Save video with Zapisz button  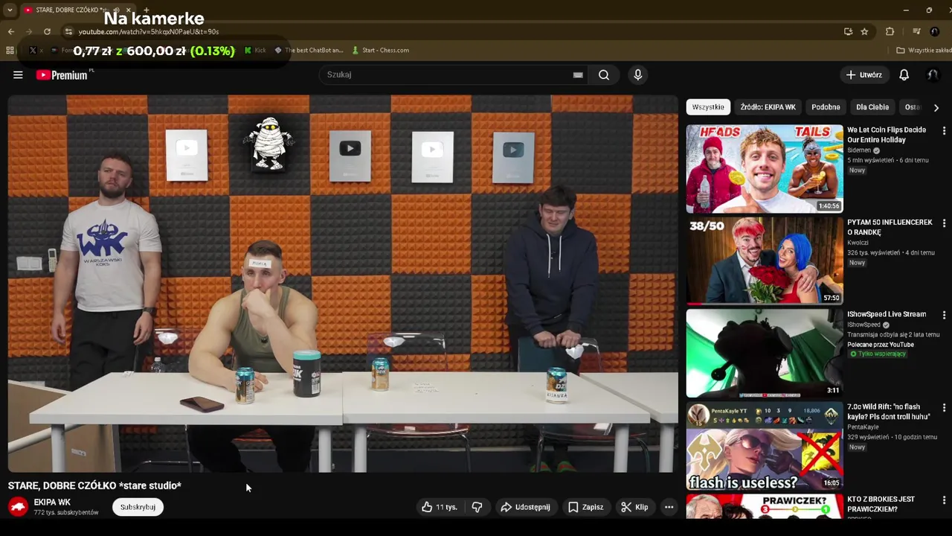[x=585, y=507]
